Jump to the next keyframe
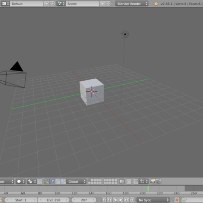The width and height of the screenshot is (203, 203). (127, 200)
